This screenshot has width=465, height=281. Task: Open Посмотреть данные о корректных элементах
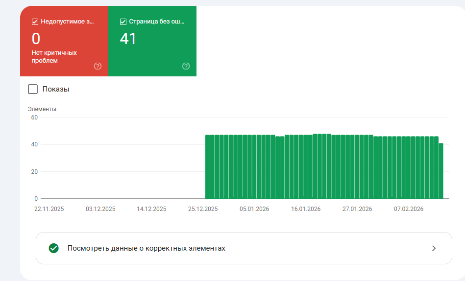pyautogui.click(x=244, y=248)
